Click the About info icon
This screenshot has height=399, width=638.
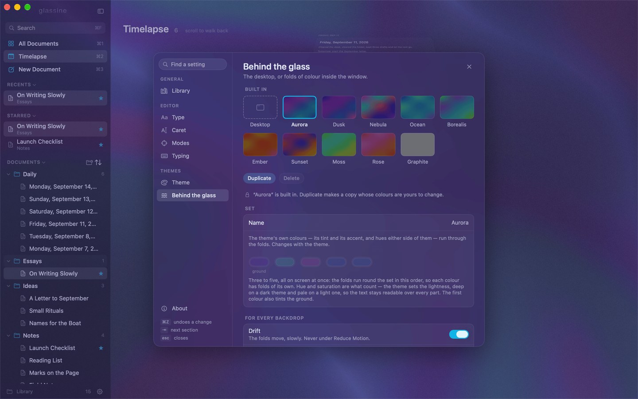tap(164, 309)
